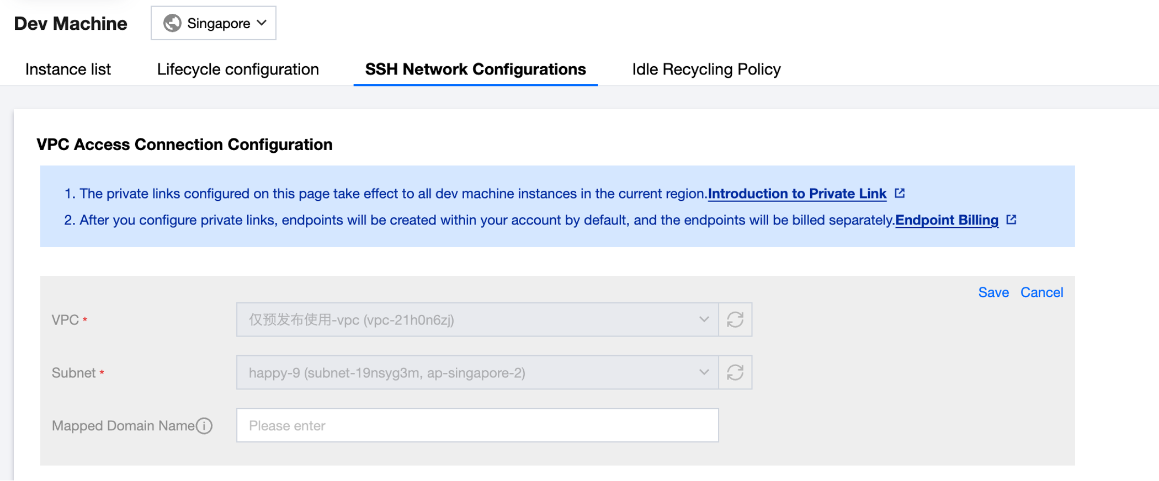The height and width of the screenshot is (481, 1159).
Task: Select the SSH Network Configurations tab
Action: point(475,70)
